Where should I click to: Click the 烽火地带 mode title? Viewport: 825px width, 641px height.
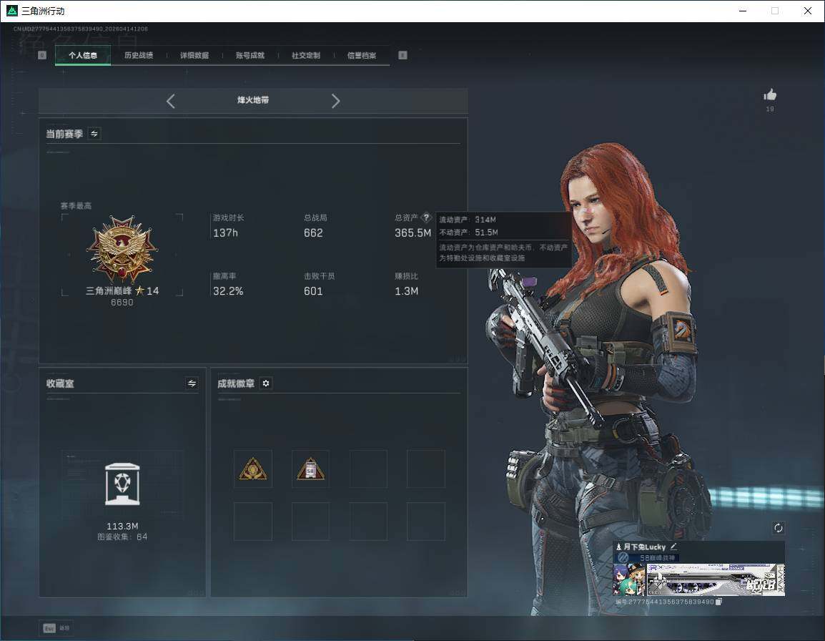[x=252, y=100]
